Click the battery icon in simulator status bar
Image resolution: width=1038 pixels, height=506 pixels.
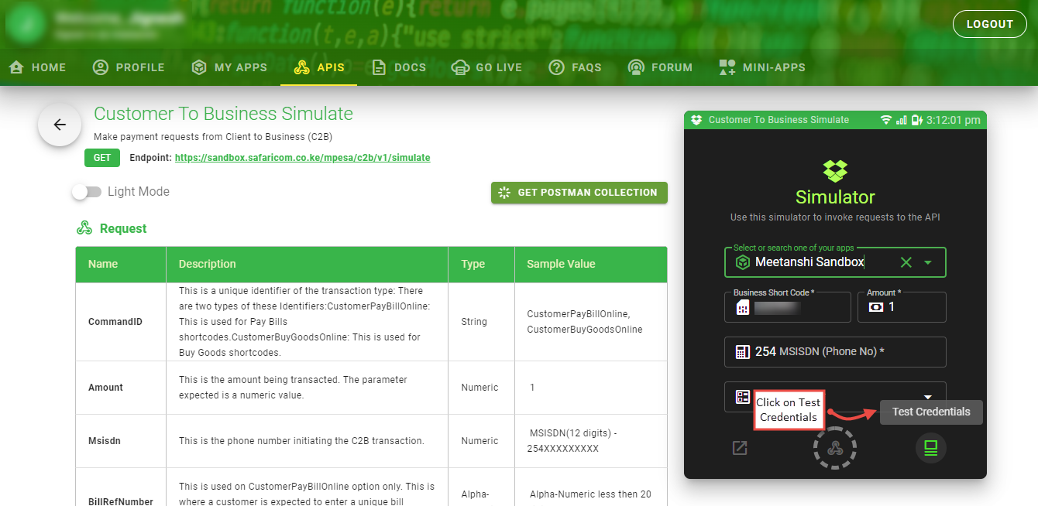917,120
